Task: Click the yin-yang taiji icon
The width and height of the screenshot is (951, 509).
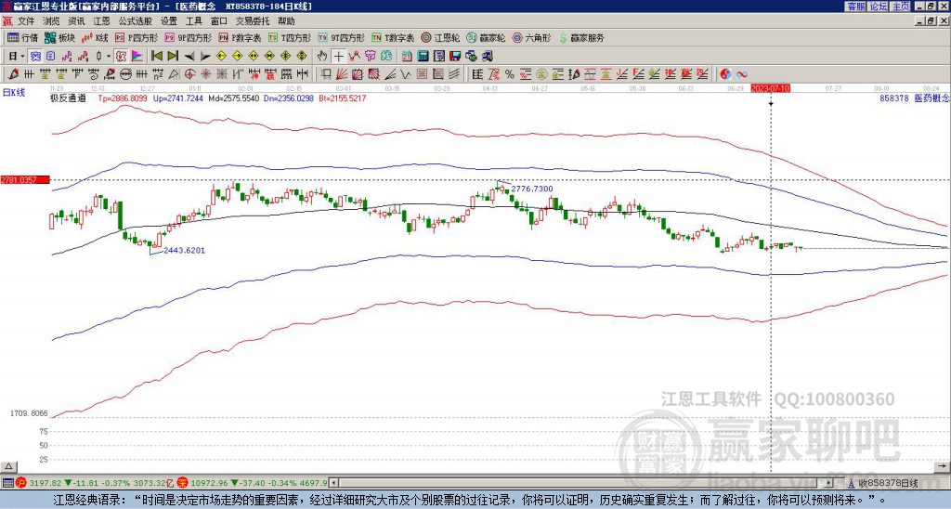Action: click(x=725, y=74)
